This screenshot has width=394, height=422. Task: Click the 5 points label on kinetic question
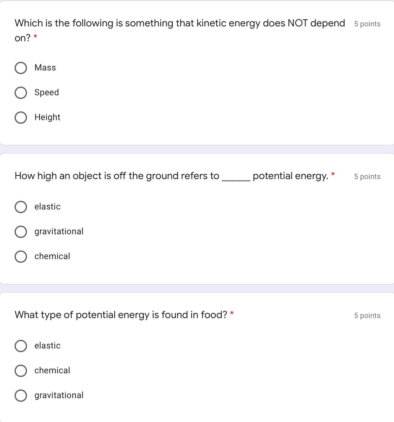(x=367, y=24)
